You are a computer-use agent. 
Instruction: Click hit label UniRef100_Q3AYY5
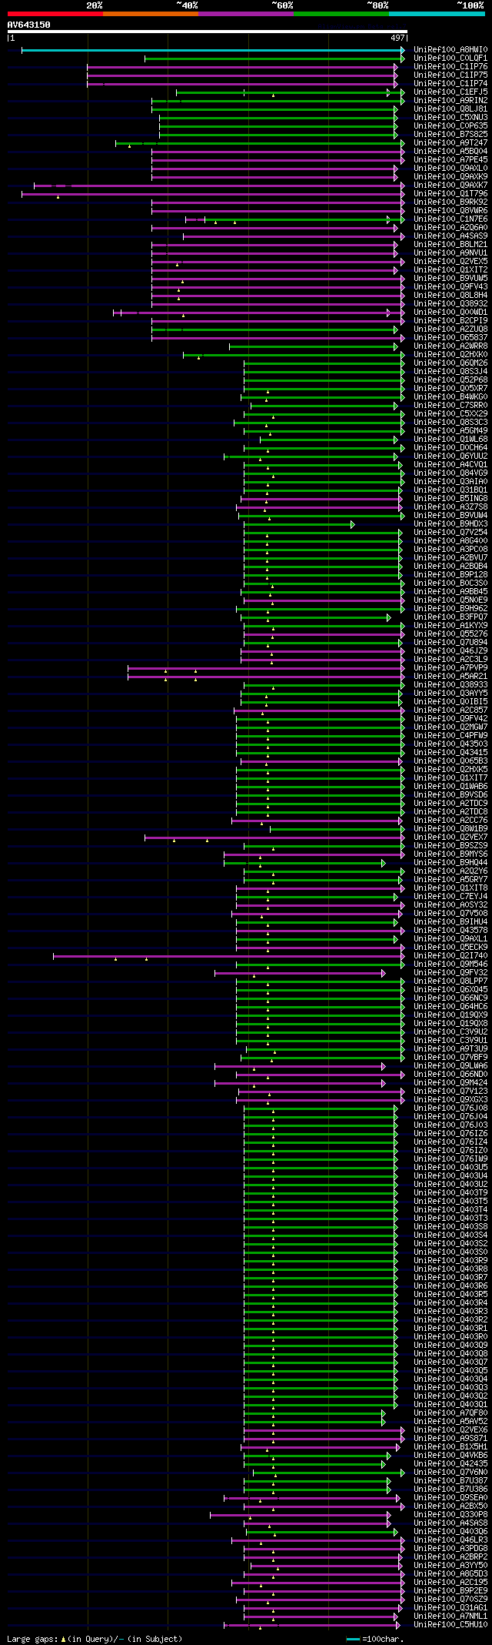450,694
